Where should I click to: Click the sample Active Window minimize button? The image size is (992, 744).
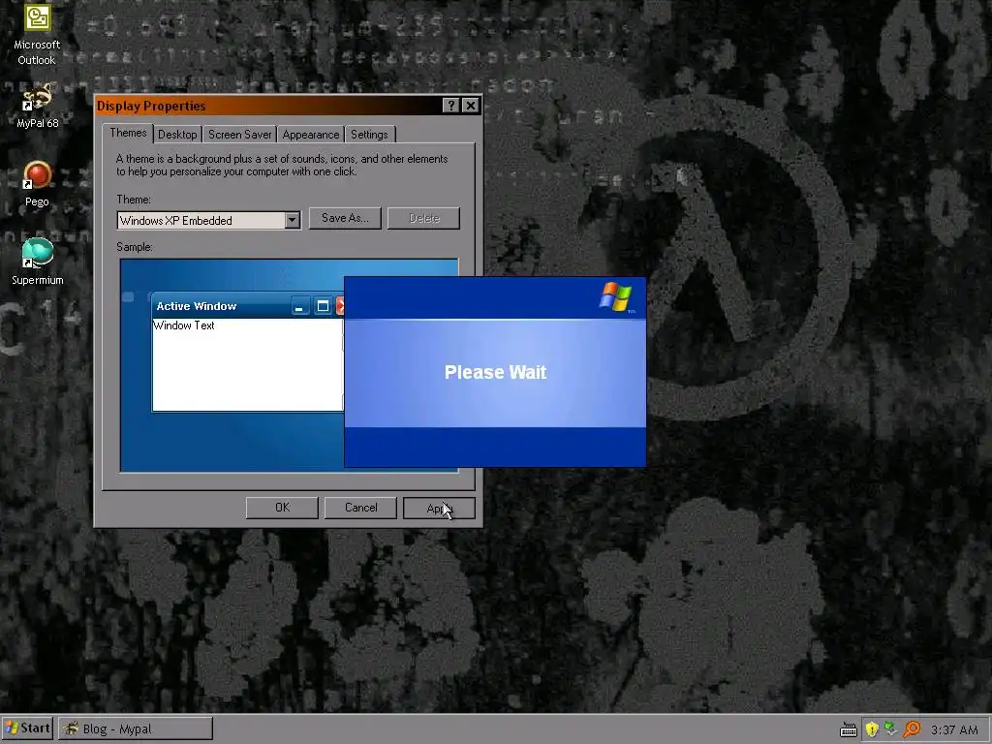pyautogui.click(x=300, y=306)
